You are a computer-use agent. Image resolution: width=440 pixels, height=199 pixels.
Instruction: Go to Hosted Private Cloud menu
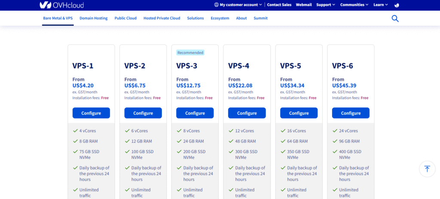click(x=162, y=18)
